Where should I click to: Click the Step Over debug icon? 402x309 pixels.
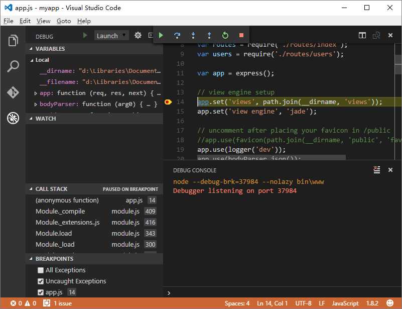pos(177,35)
